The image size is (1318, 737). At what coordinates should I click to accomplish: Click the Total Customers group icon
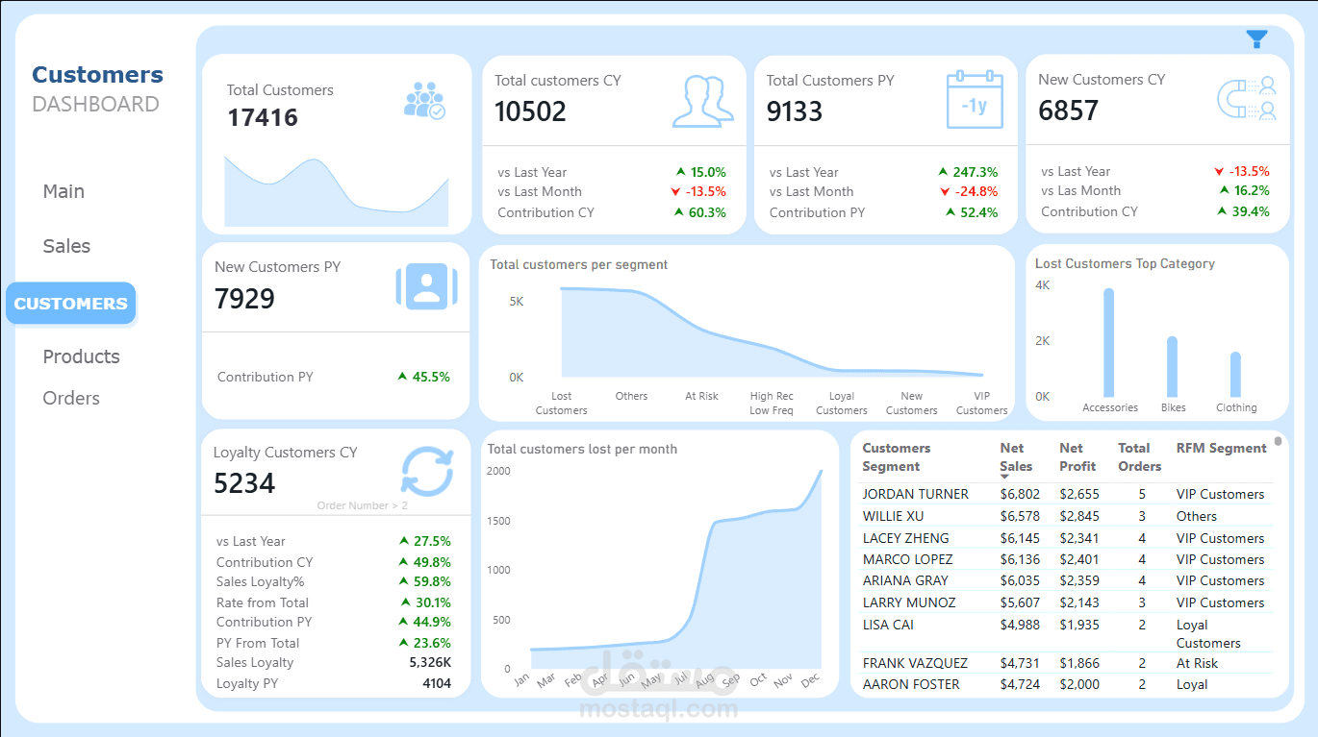click(424, 100)
